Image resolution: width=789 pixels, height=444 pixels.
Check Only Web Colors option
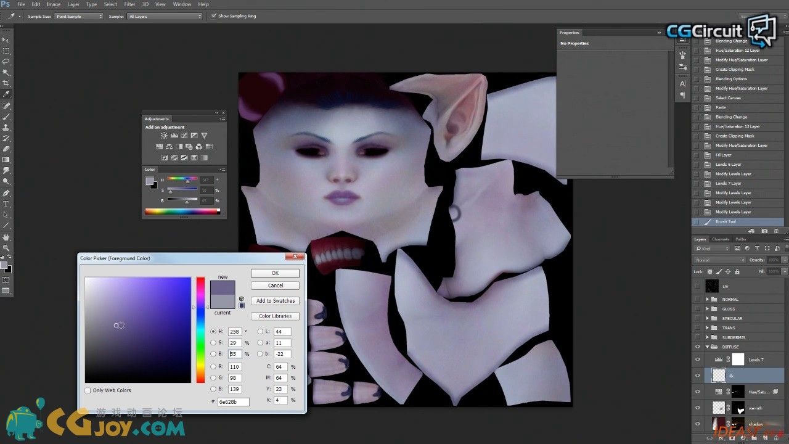[89, 390]
